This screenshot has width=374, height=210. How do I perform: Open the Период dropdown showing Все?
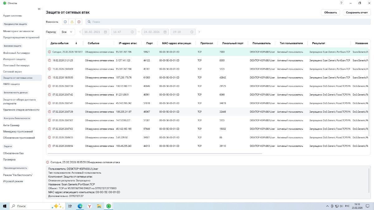[x=67, y=32]
